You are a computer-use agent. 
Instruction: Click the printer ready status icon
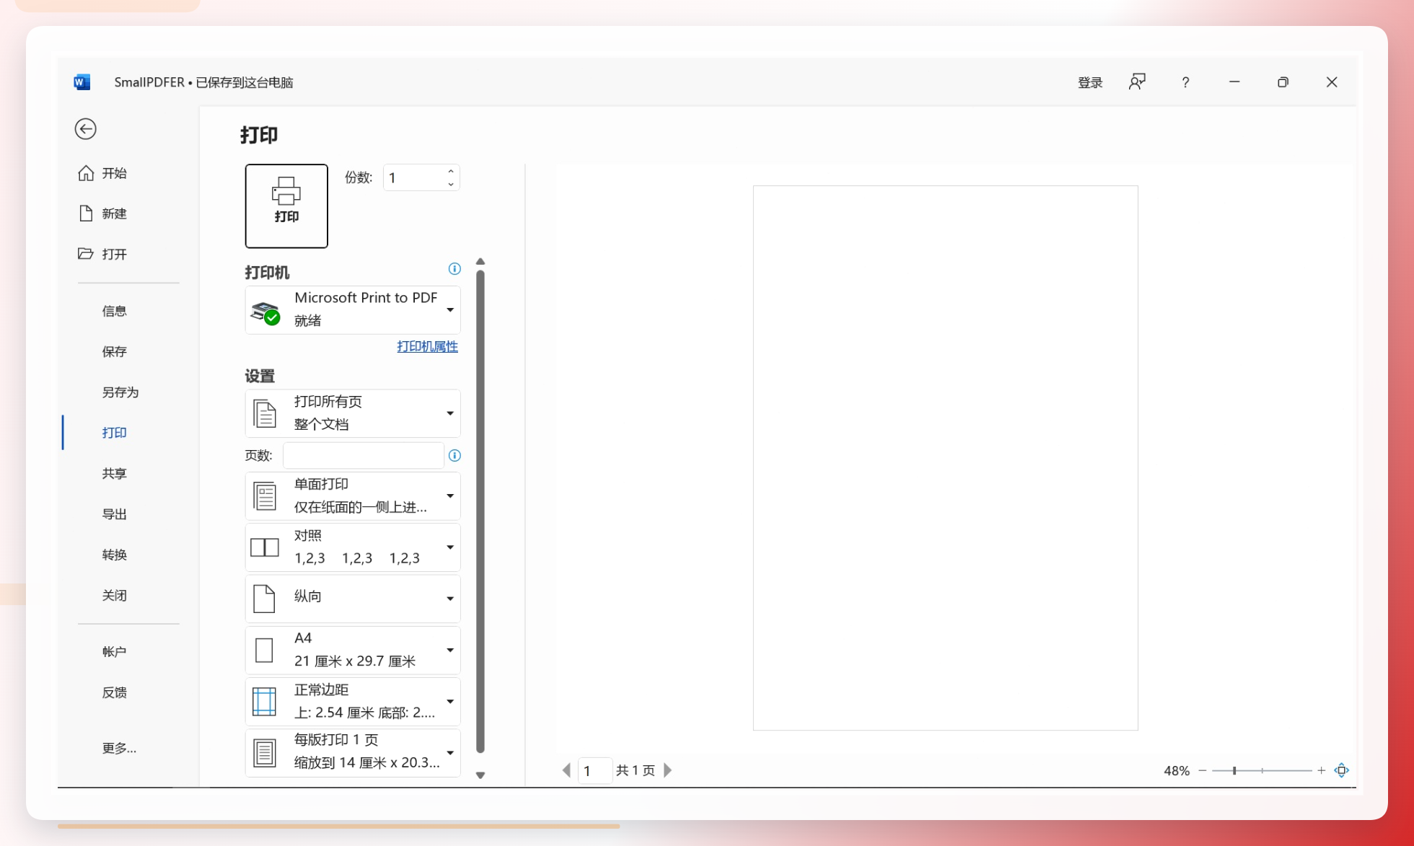point(265,312)
